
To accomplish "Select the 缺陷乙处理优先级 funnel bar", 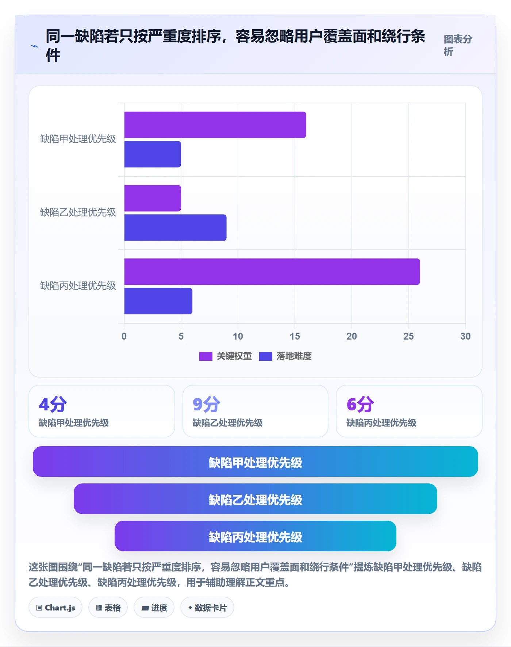I will coord(255,499).
